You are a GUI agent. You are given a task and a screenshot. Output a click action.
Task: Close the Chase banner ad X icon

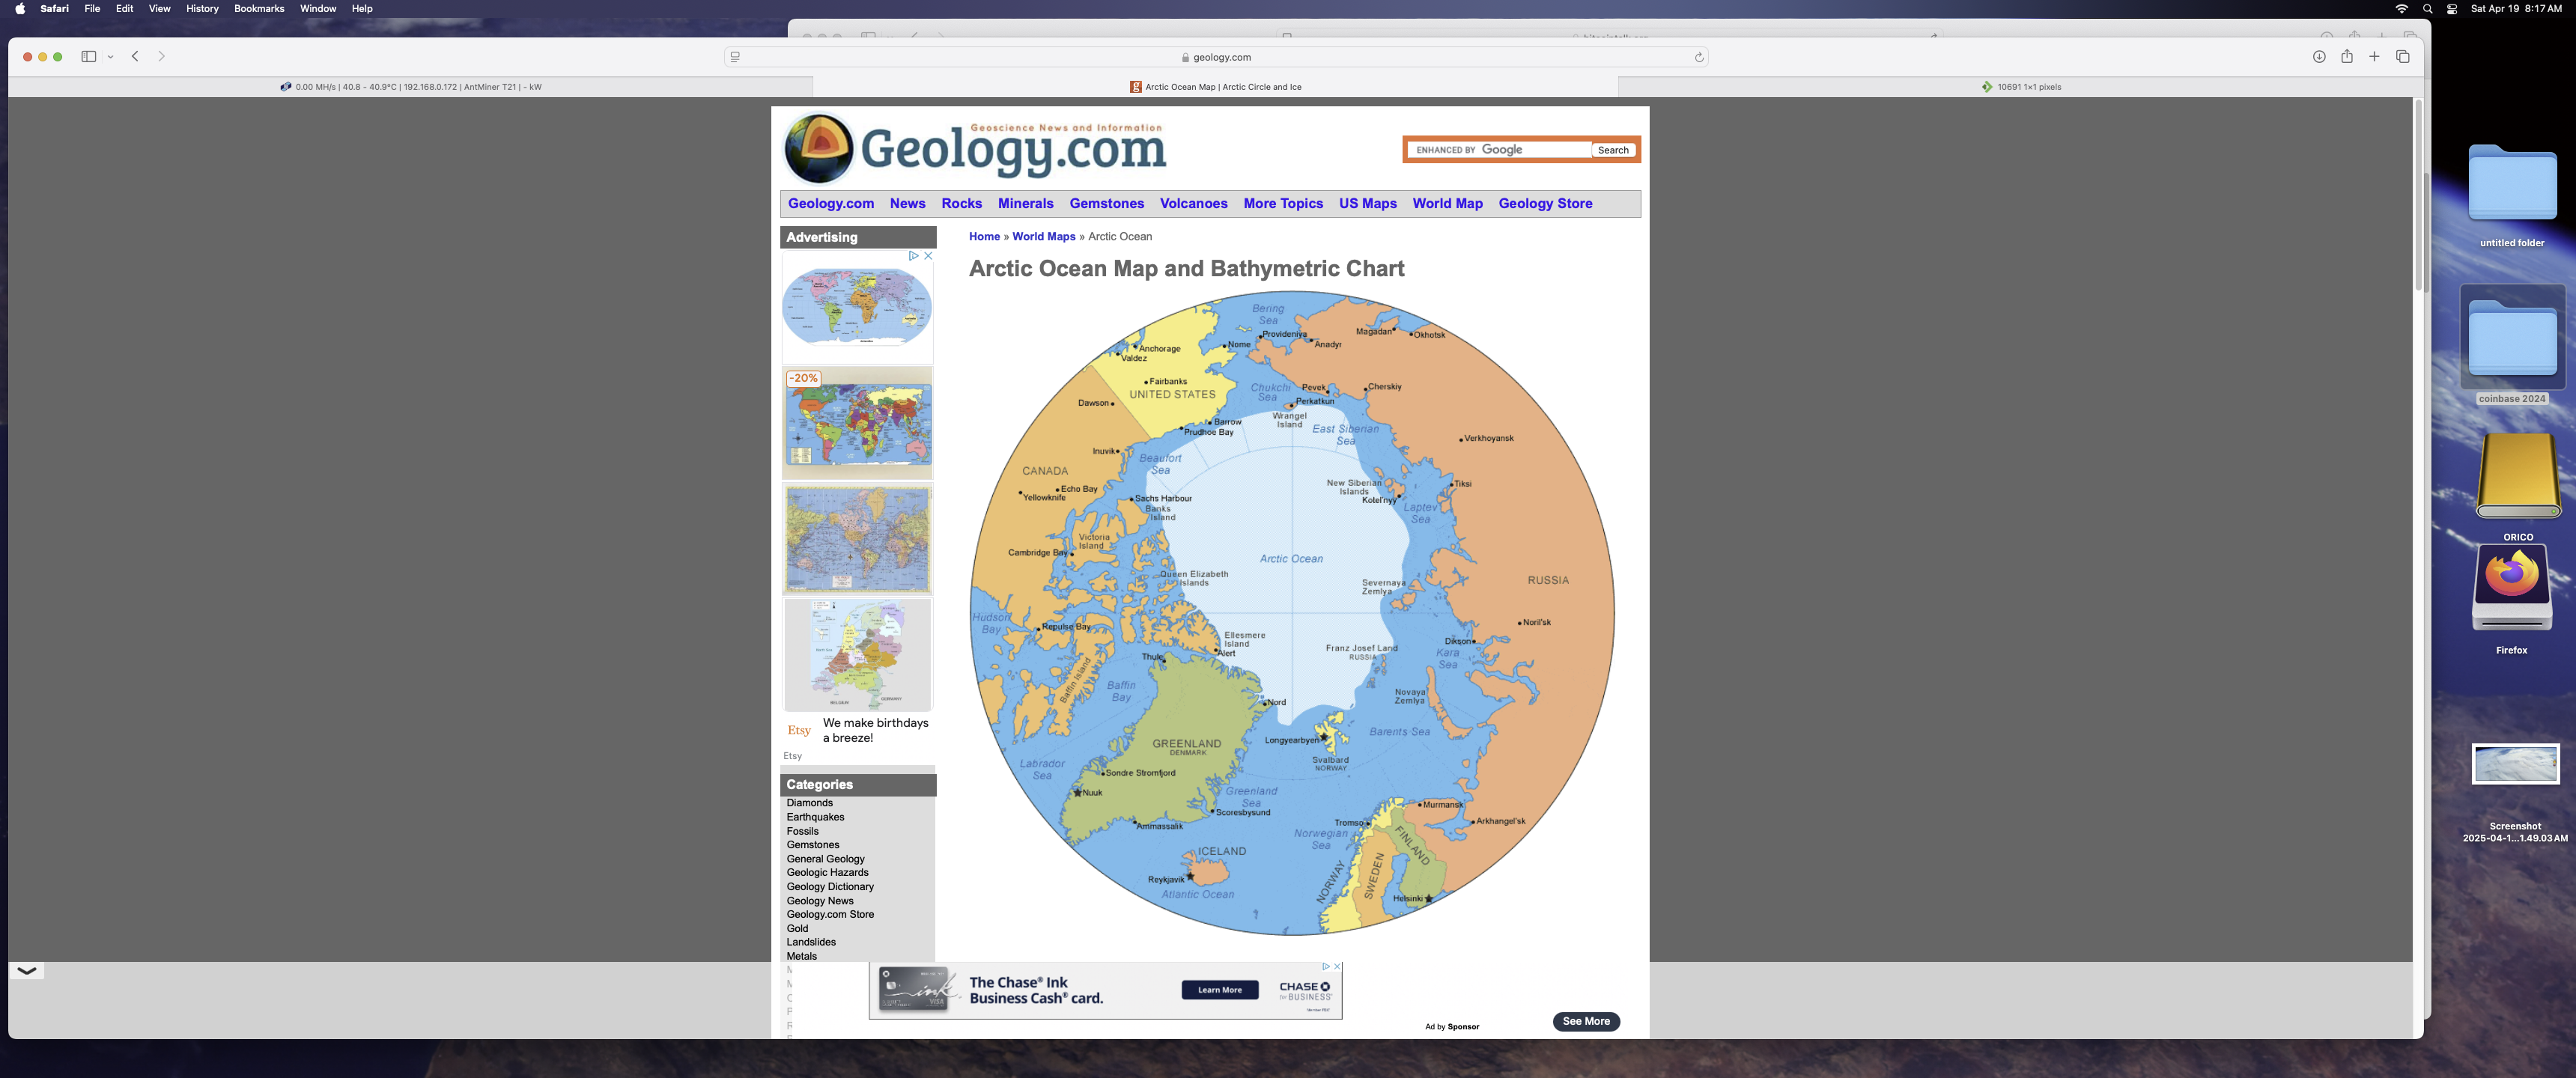(x=1337, y=967)
